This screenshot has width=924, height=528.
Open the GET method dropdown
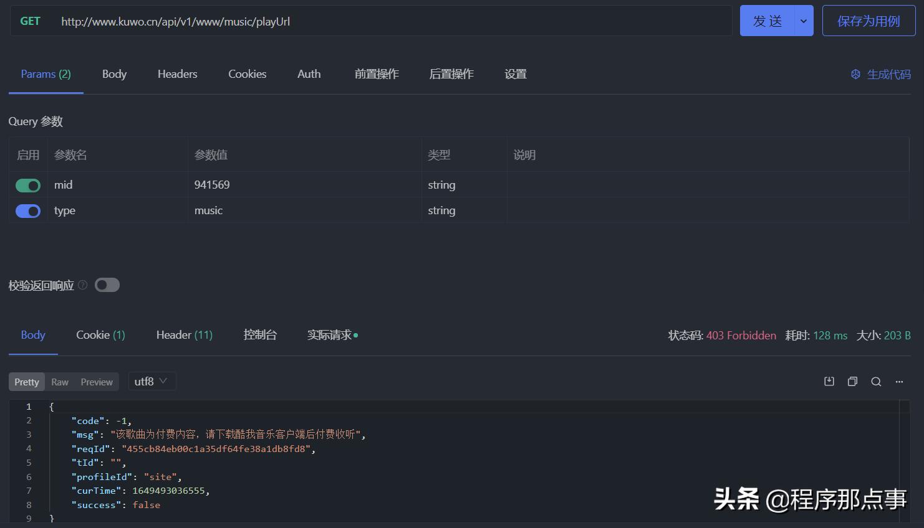30,21
